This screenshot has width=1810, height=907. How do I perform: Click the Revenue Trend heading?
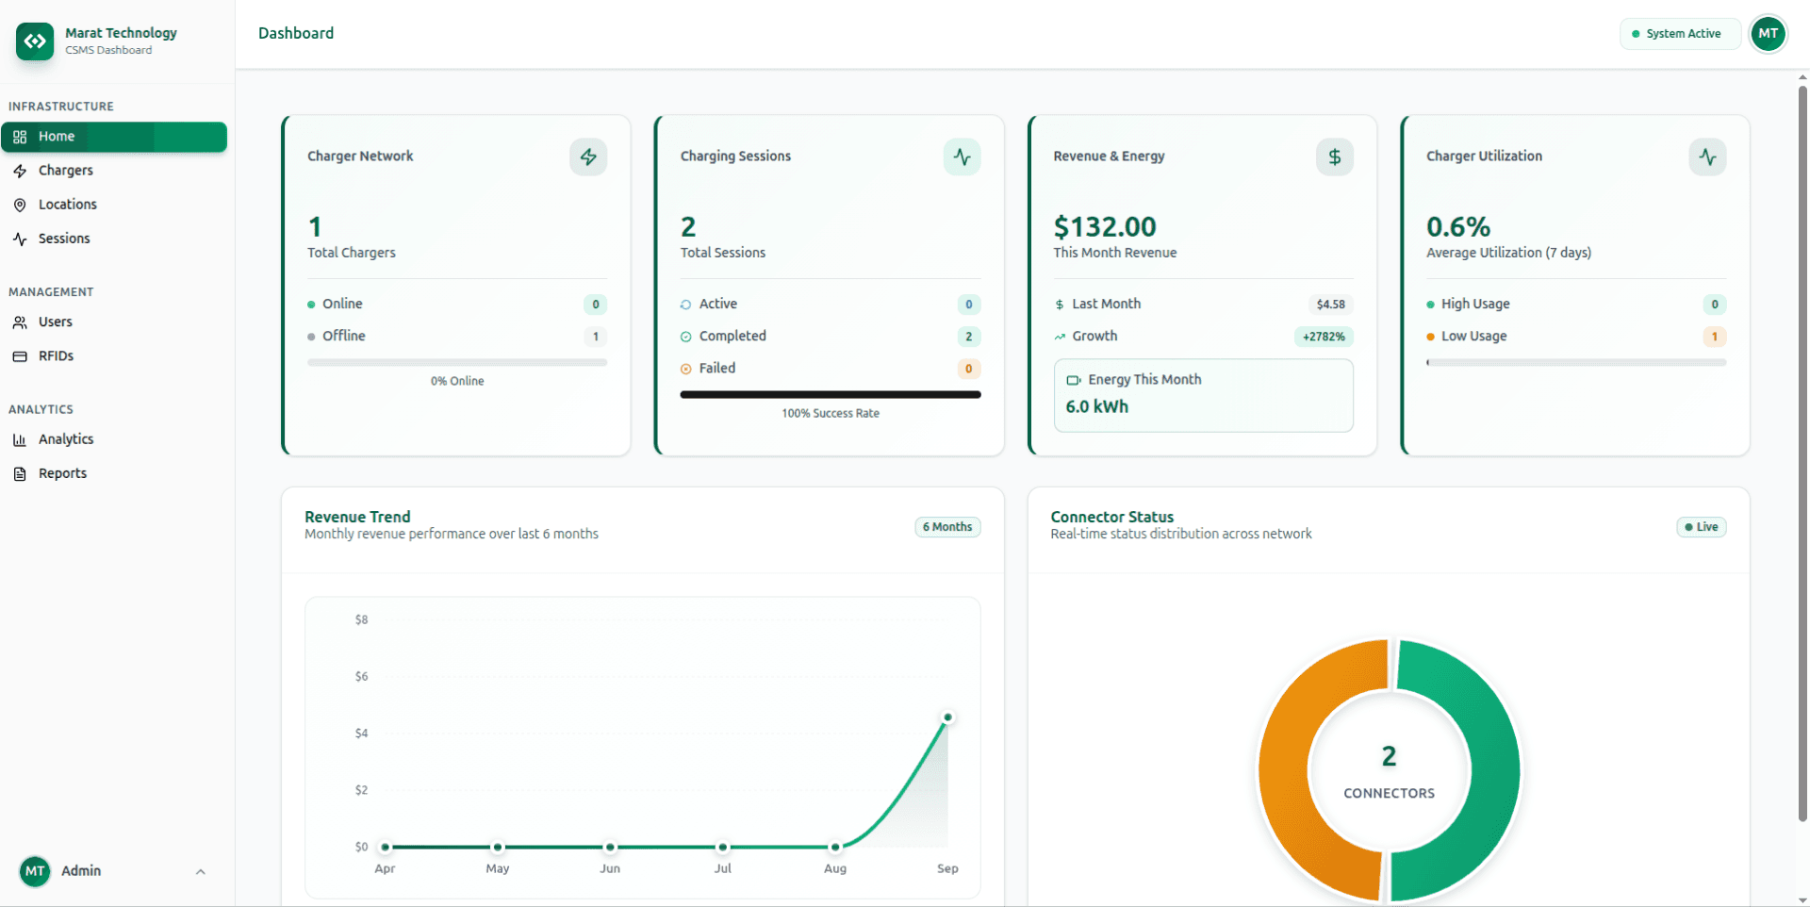point(357,517)
